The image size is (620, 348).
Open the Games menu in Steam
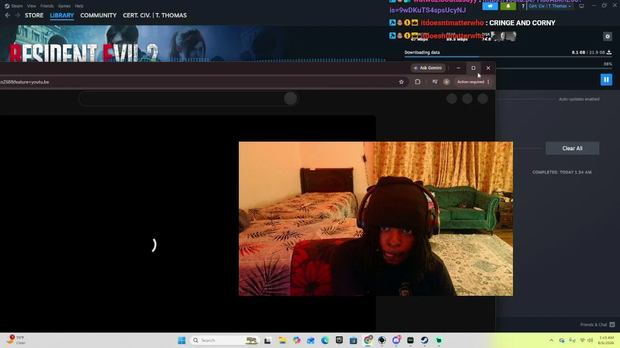click(x=64, y=6)
